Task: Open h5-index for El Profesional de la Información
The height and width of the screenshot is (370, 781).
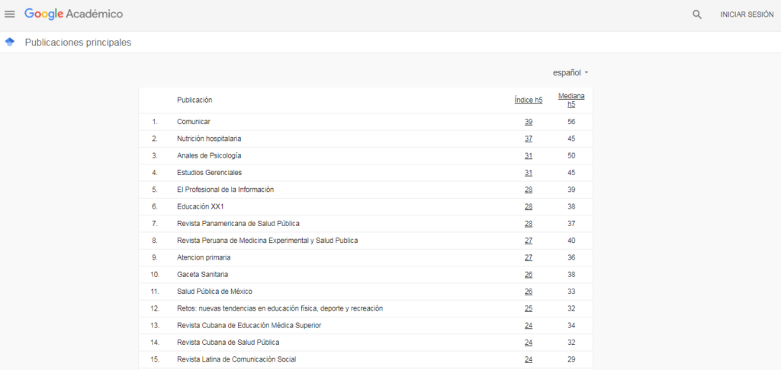Action: tap(529, 190)
